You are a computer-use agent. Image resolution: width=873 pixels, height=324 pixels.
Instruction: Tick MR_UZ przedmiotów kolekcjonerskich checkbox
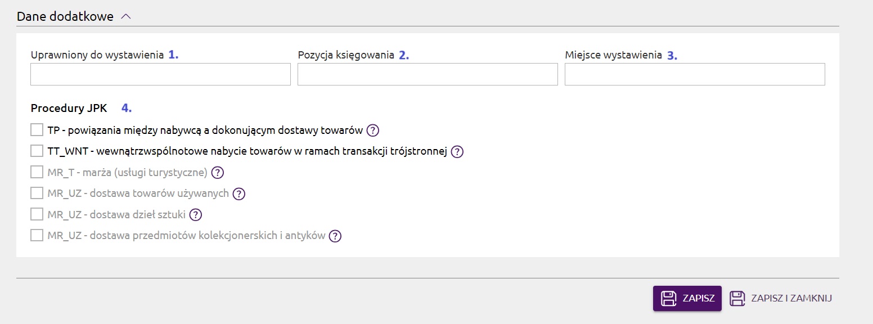pos(37,235)
